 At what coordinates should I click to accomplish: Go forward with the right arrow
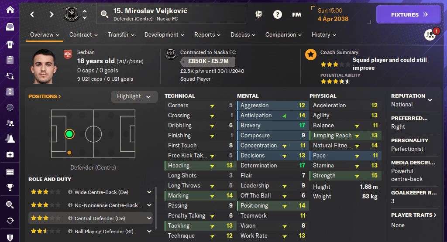(x=52, y=14)
